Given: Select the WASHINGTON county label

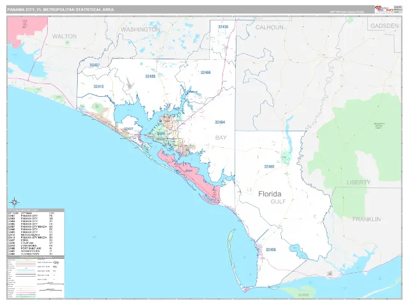Looking at the screenshot, I should 140,30.
